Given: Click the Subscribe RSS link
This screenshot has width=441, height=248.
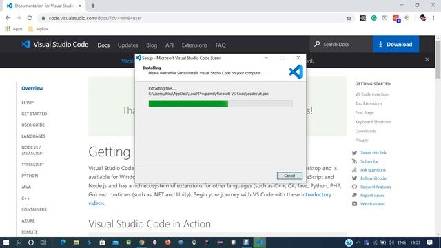Looking at the screenshot, I should click(369, 161).
